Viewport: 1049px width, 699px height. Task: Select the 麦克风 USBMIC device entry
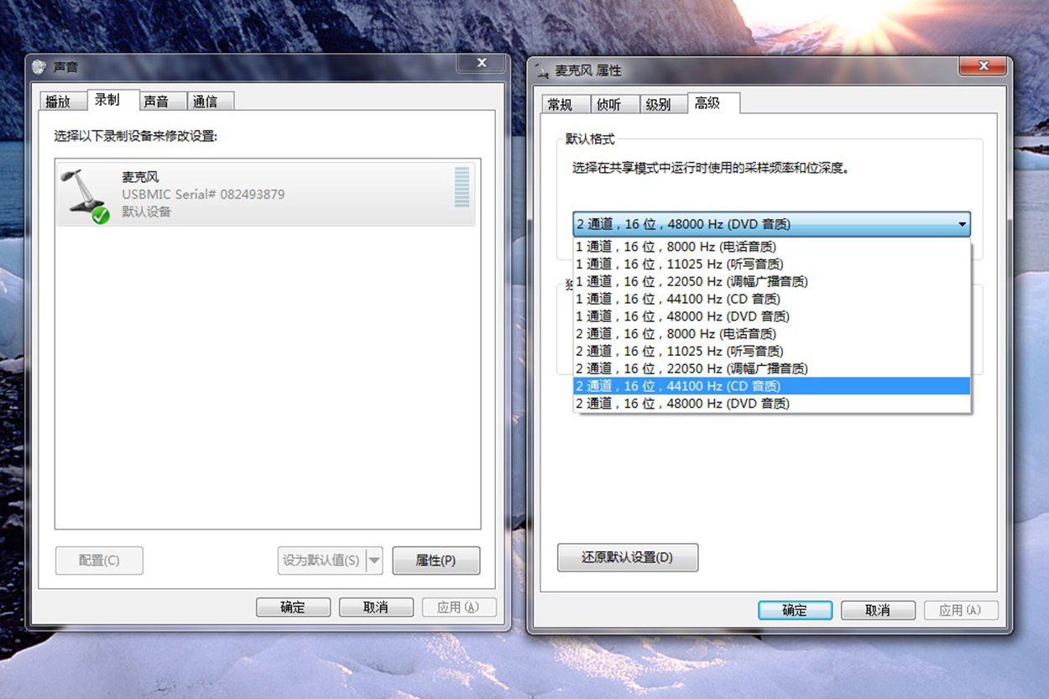(265, 195)
